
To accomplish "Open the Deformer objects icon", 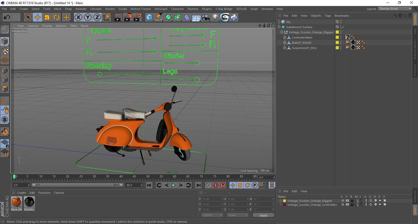I will click(x=187, y=17).
